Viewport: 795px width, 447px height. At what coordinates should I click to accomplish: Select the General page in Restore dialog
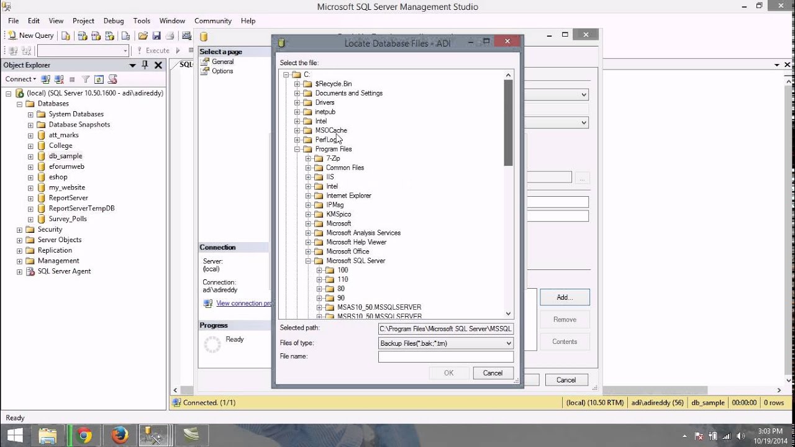[222, 61]
